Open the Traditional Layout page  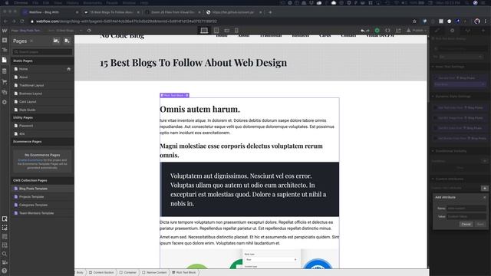click(43, 85)
